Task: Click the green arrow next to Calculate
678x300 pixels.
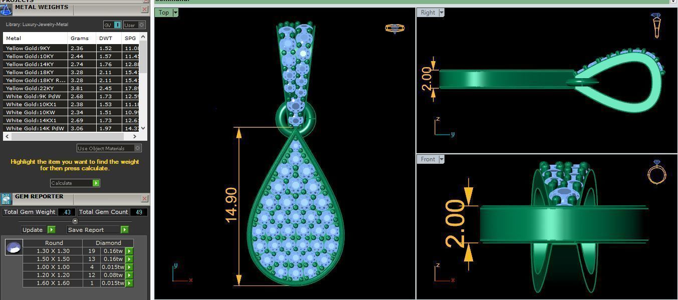Action: pyautogui.click(x=96, y=183)
